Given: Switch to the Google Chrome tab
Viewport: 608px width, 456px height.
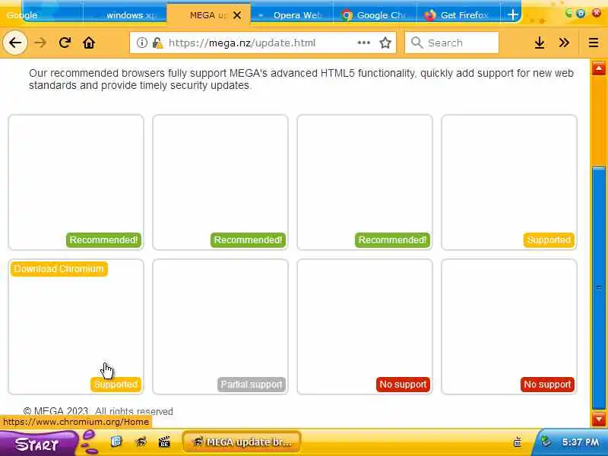Looking at the screenshot, I should pos(375,15).
